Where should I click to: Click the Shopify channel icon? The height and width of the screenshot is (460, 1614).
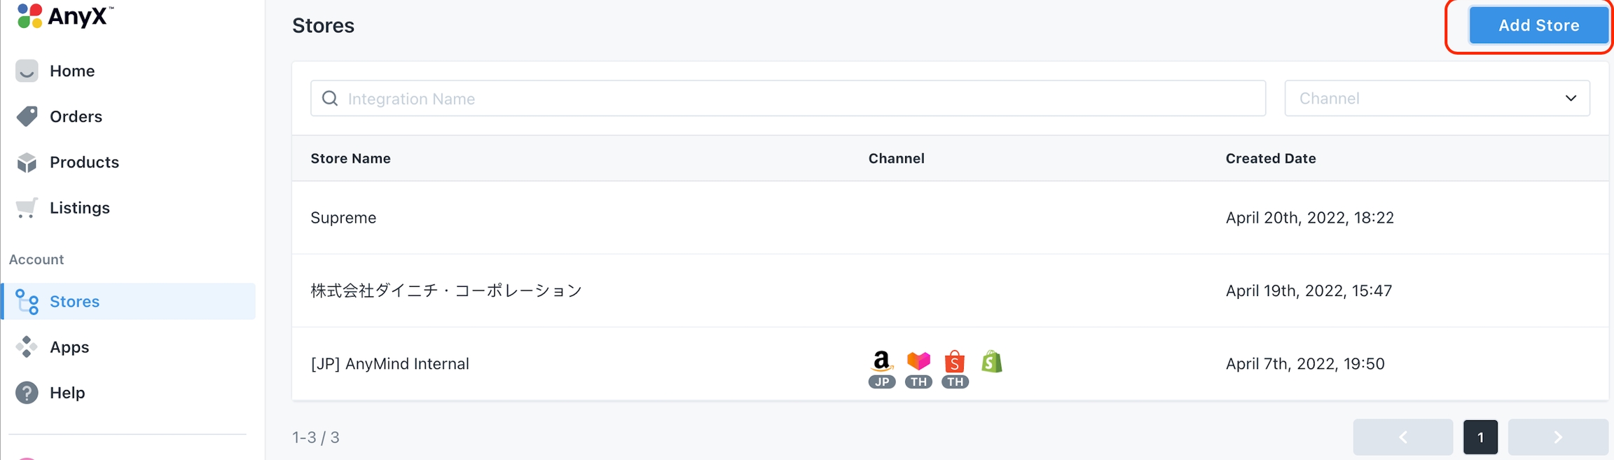tap(991, 362)
